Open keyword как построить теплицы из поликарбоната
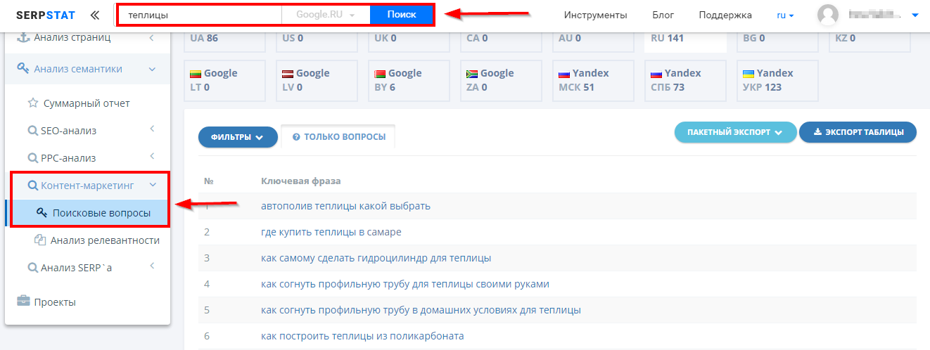 [362, 336]
